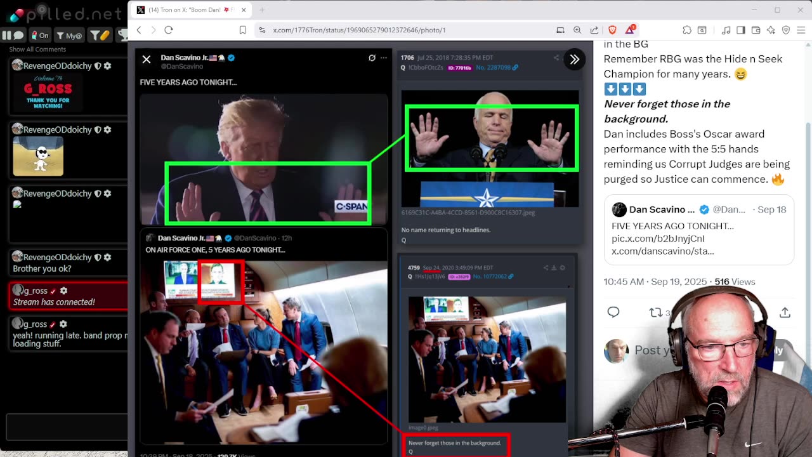Toggle the 'On' pill switch in chat toolbar
Image resolution: width=812 pixels, height=457 pixels.
(40, 36)
